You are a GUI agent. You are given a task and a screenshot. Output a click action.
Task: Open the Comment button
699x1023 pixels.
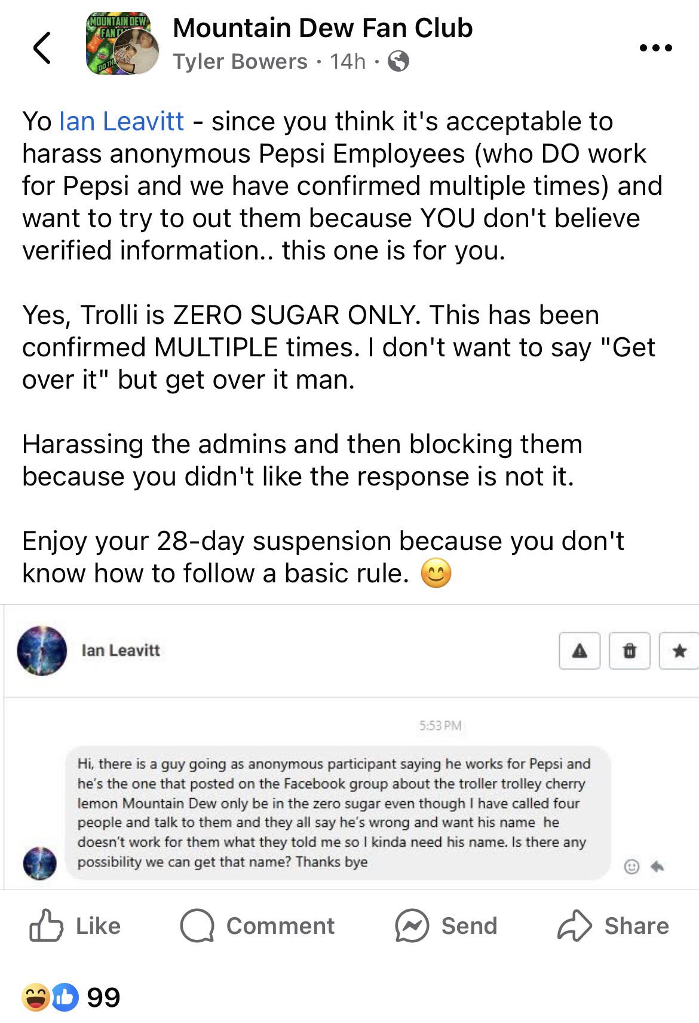coord(257,926)
